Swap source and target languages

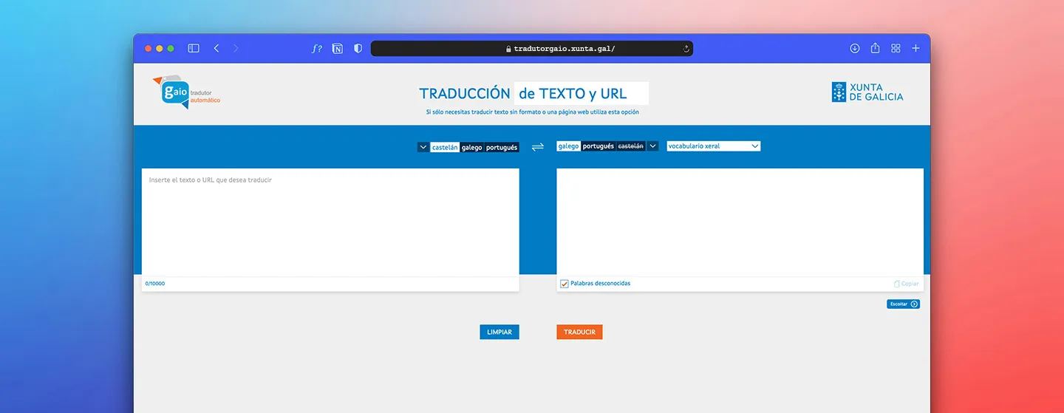tap(538, 146)
